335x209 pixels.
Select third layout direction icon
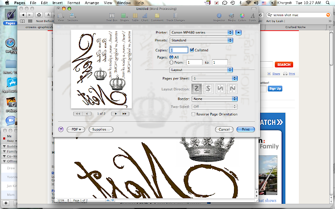220,88
